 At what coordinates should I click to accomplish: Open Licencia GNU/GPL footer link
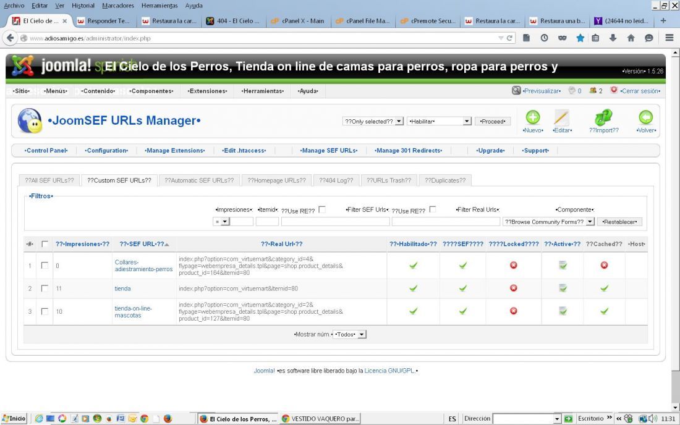point(389,371)
